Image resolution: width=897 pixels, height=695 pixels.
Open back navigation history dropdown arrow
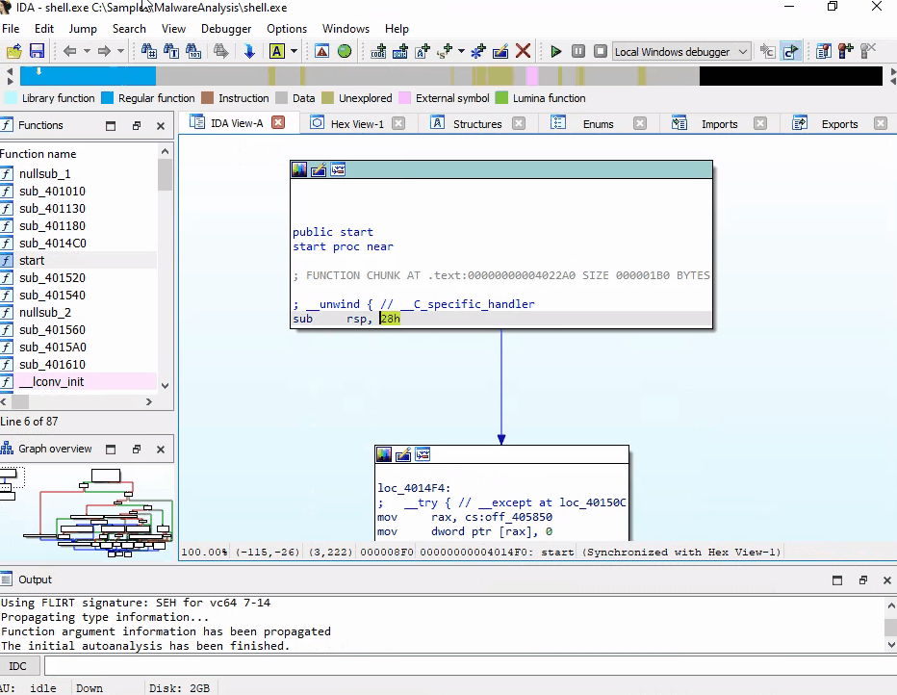(x=87, y=51)
